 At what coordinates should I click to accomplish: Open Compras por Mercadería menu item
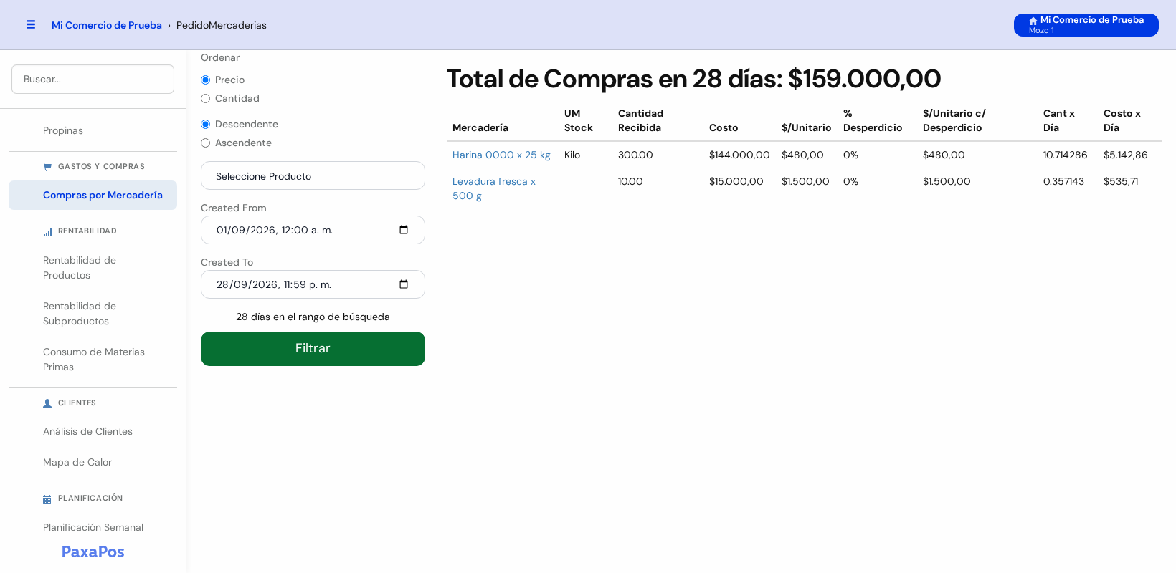[93, 195]
